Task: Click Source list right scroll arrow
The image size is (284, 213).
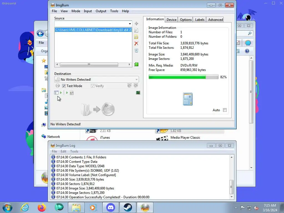Action: pyautogui.click(x=129, y=64)
